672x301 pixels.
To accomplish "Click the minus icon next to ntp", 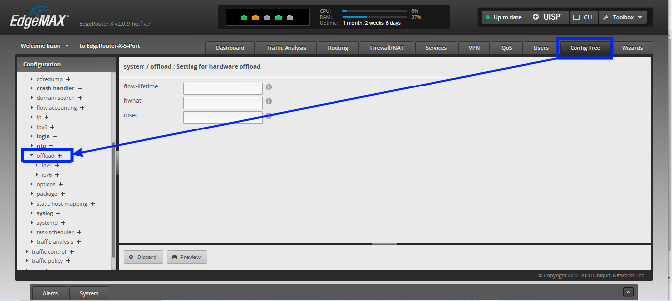I will (51, 146).
